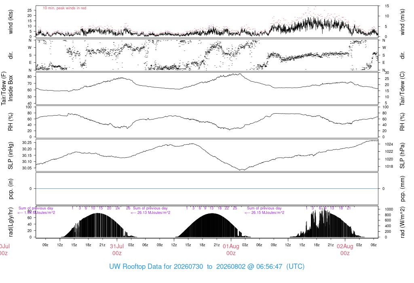Viewport: 414px width, 283px height.
Task: Click the first 12z time axis tick
Action: pos(60,245)
